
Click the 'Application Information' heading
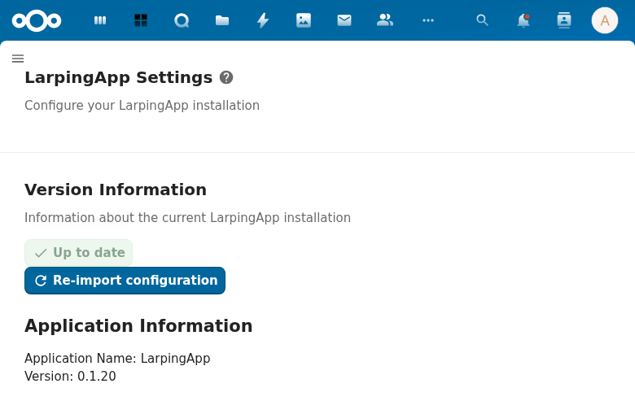(138, 326)
